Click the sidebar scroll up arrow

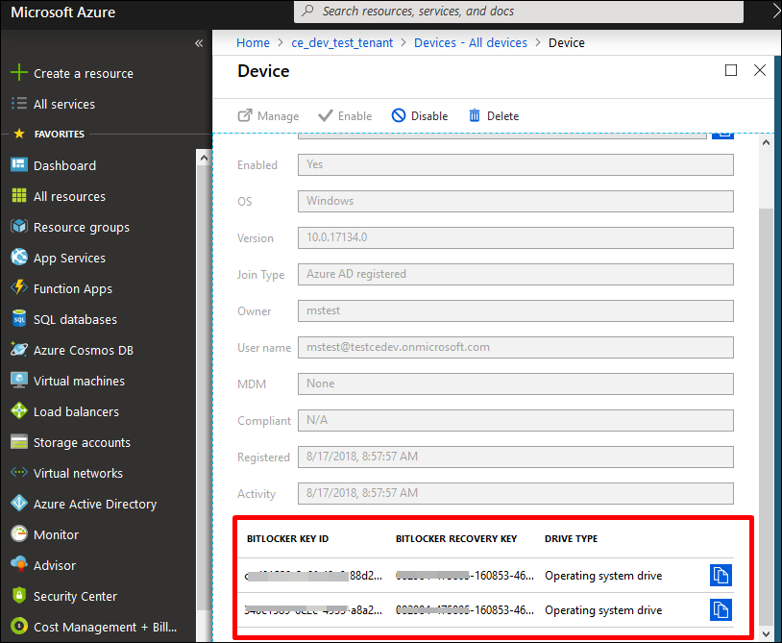(204, 158)
